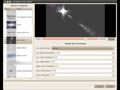Click the Frame slider handle
The width and height of the screenshot is (120, 90).
85,39
